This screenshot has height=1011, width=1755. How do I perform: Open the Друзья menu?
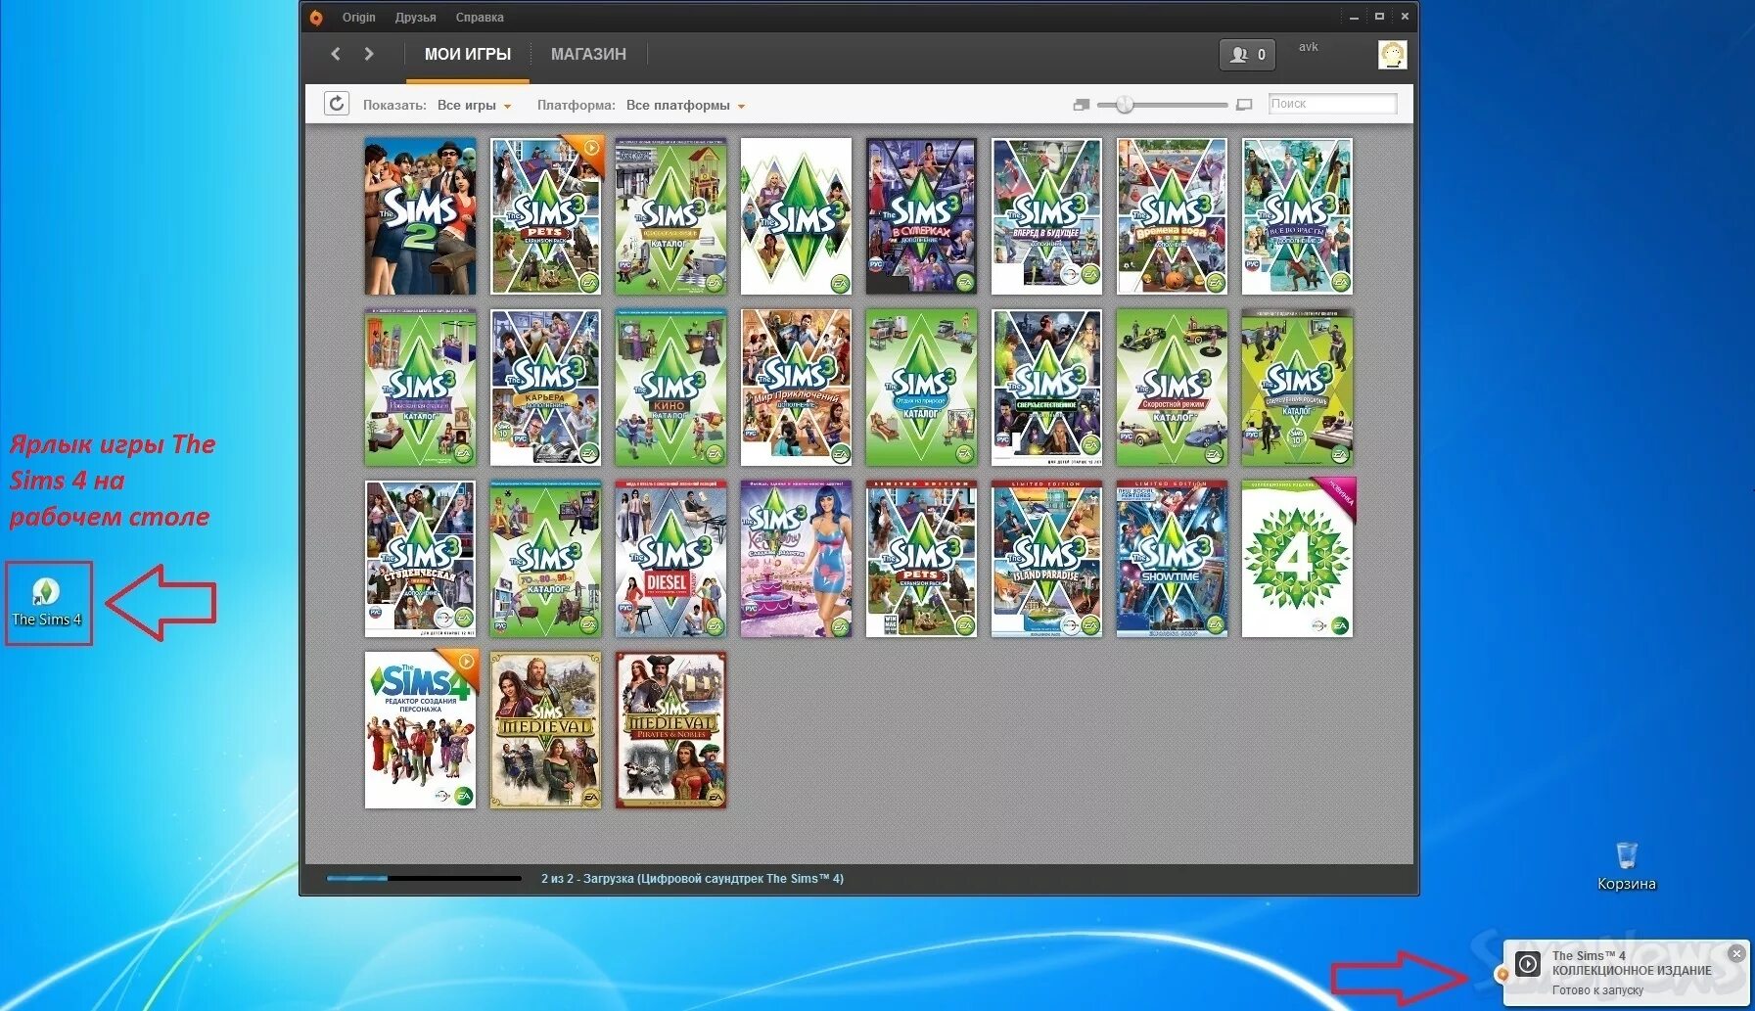click(x=416, y=18)
